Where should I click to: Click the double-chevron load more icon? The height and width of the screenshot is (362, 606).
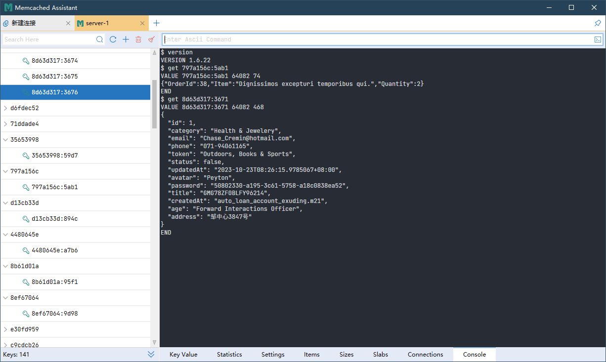click(151, 355)
